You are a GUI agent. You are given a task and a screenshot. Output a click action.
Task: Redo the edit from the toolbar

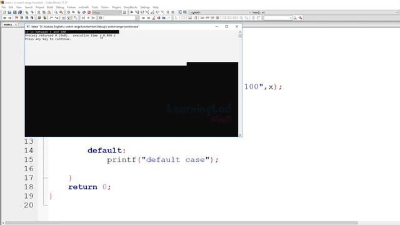pos(32,12)
